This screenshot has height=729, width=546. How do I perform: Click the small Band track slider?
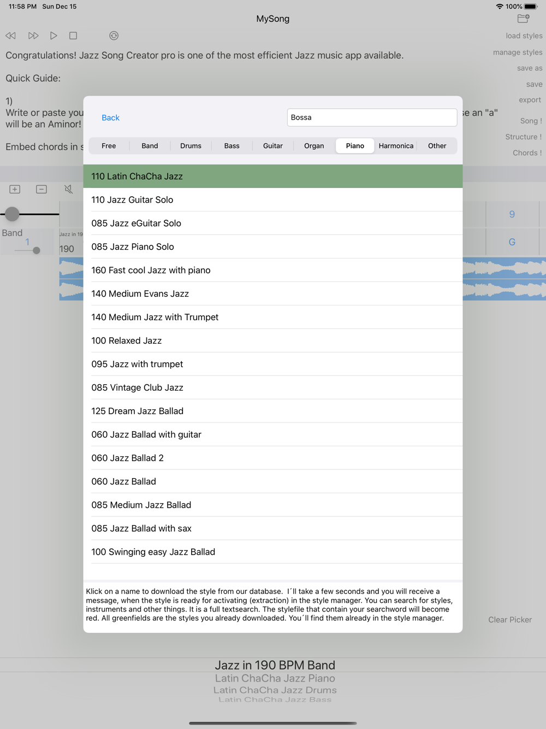[x=36, y=250]
